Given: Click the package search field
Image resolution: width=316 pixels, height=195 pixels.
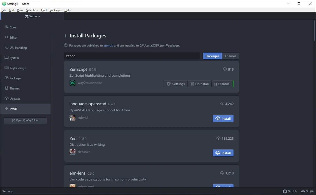Looking at the screenshot, I should tap(132, 56).
